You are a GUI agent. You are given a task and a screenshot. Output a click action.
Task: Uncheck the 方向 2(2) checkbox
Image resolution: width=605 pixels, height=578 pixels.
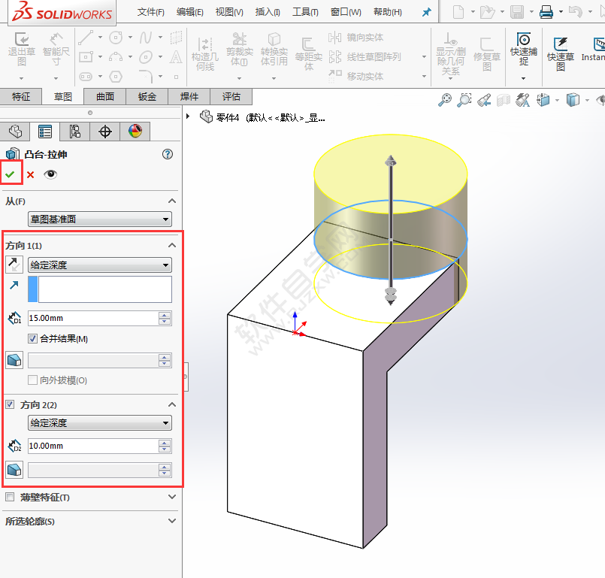tap(8, 404)
